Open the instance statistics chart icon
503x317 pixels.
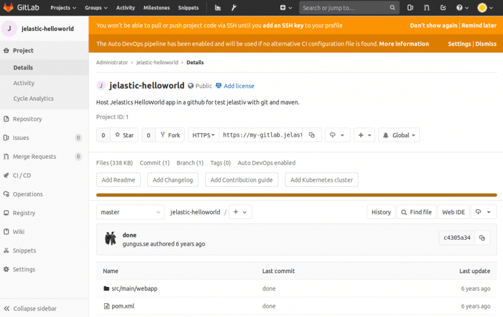click(x=218, y=8)
